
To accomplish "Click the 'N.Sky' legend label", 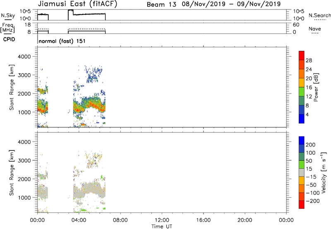I will coord(8,15).
